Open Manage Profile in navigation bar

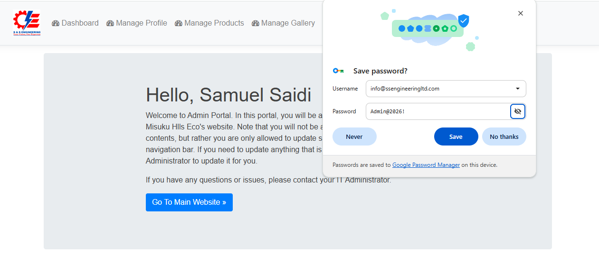point(137,23)
